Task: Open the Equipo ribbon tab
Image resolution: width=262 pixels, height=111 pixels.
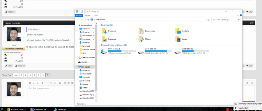Action: tap(88, 15)
